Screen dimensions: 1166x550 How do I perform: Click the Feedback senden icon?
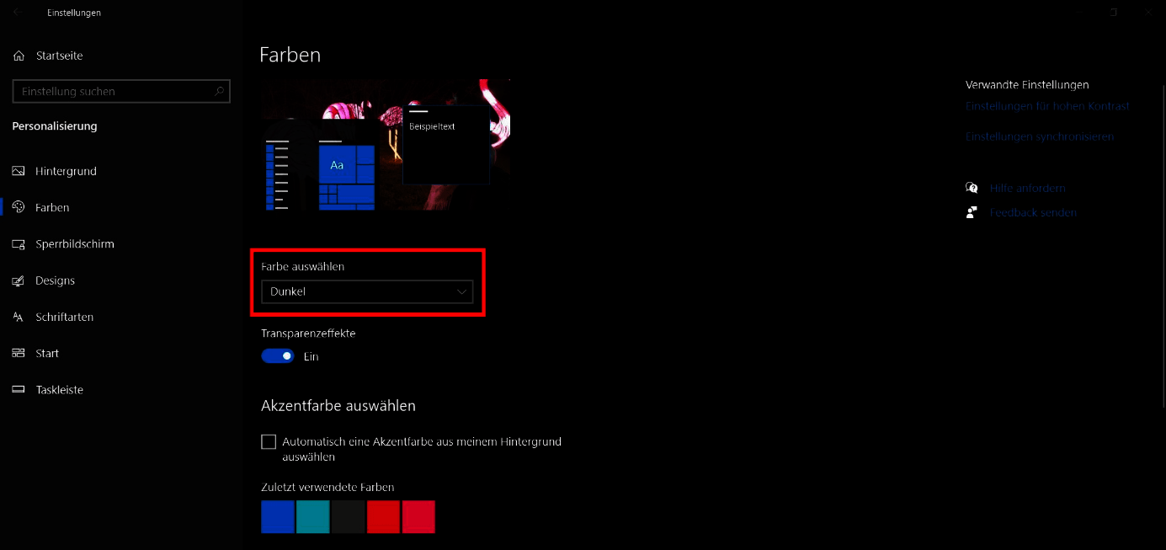[x=972, y=212]
